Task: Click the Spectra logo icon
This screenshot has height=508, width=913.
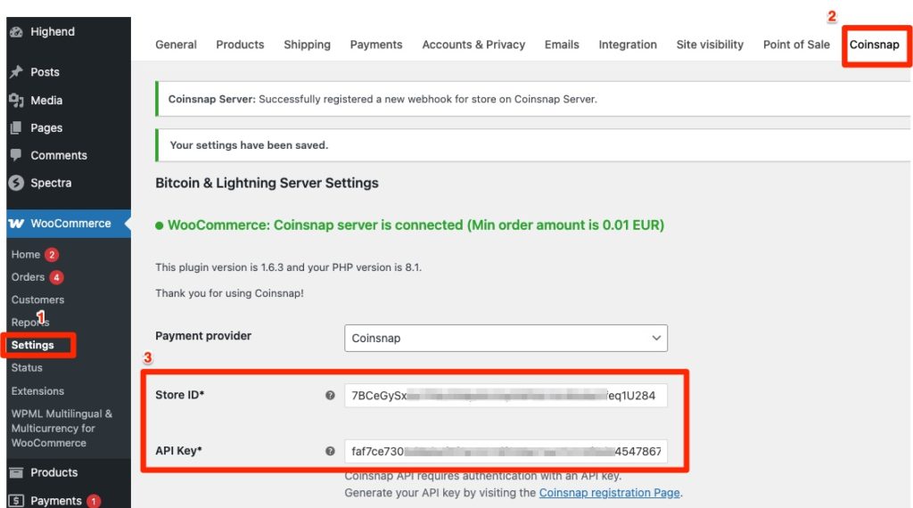Action: [16, 183]
